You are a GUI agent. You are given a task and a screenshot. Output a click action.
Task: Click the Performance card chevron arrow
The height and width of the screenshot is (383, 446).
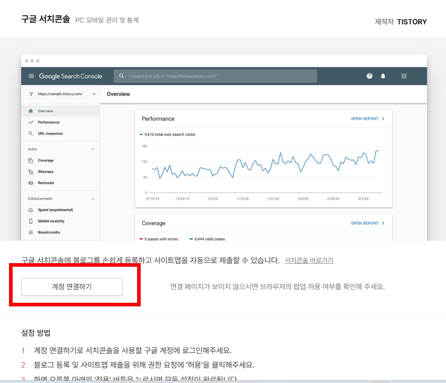tap(383, 119)
